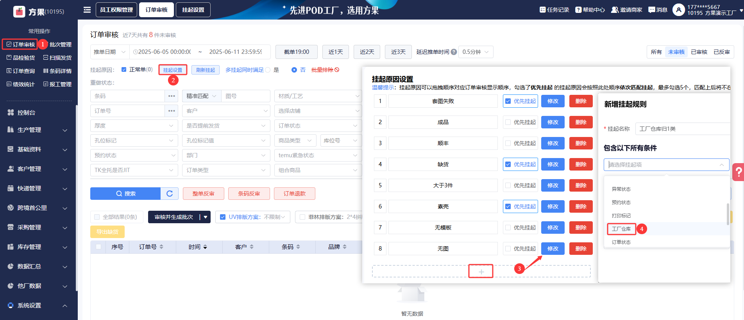Select 否 radio for 多挂起同时满足

point(294,70)
